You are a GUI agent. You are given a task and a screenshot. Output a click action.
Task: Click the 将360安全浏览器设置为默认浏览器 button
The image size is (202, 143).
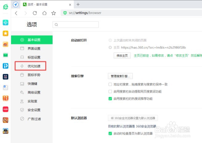[133, 118]
